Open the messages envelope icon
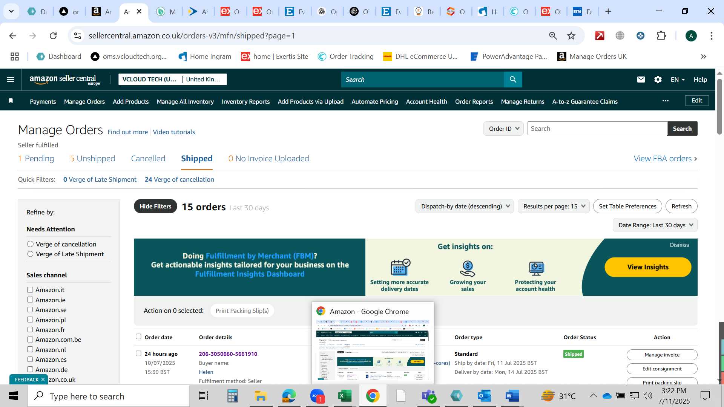 pyautogui.click(x=641, y=80)
